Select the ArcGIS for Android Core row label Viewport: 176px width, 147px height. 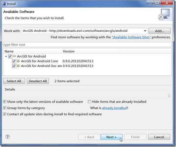40,61
